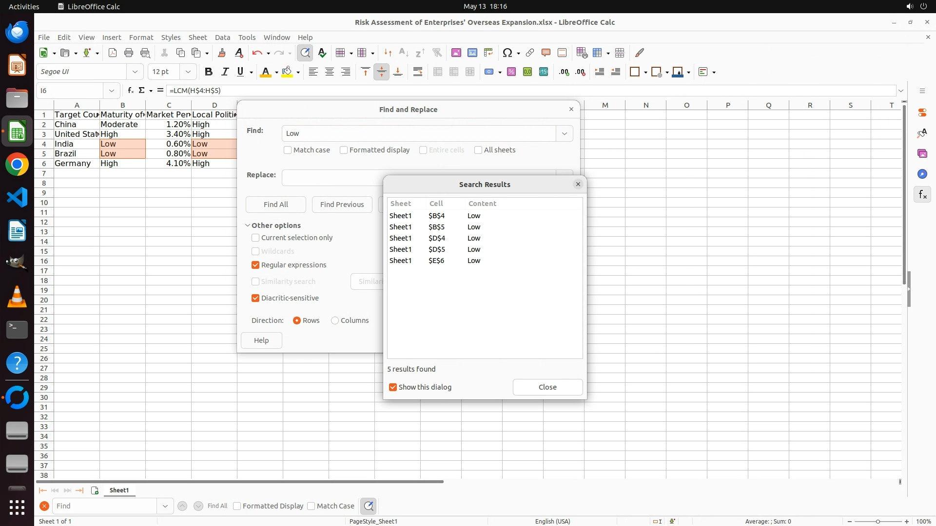Open the Find text history dropdown
Image resolution: width=936 pixels, height=526 pixels.
(x=564, y=133)
